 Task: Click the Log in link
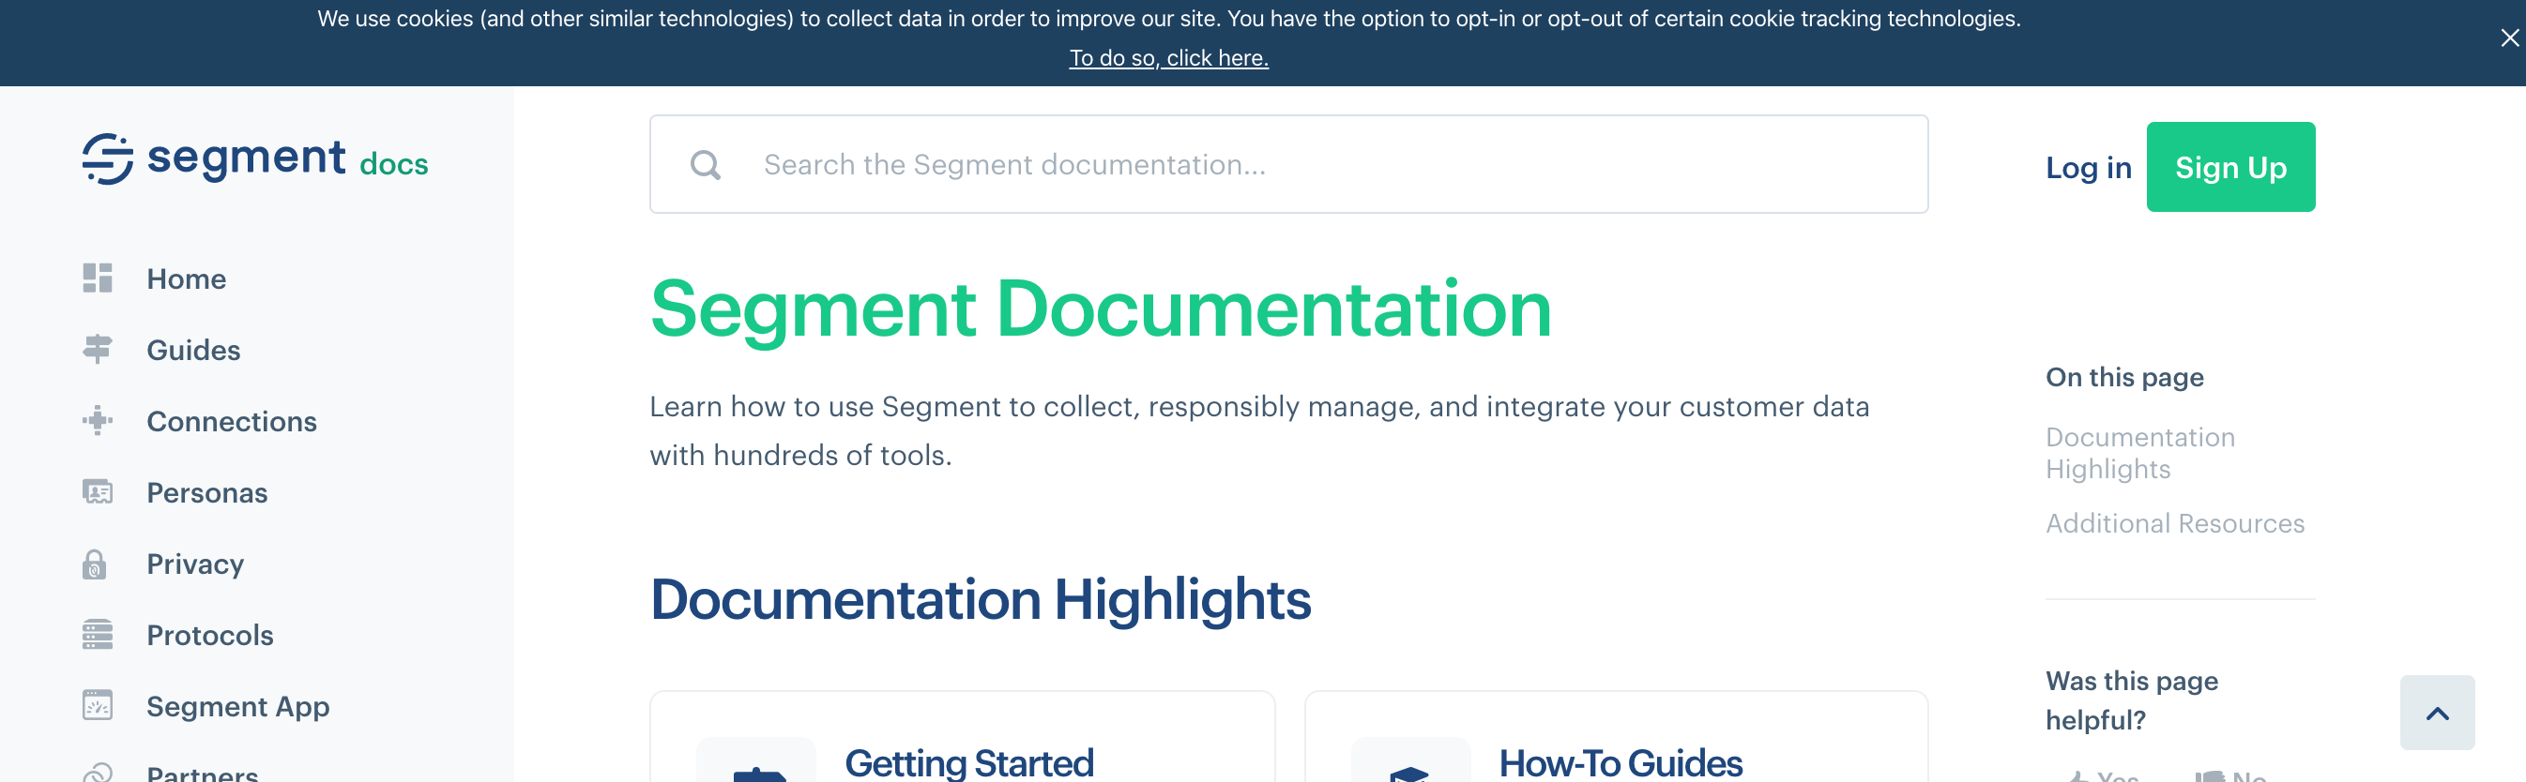click(2089, 168)
